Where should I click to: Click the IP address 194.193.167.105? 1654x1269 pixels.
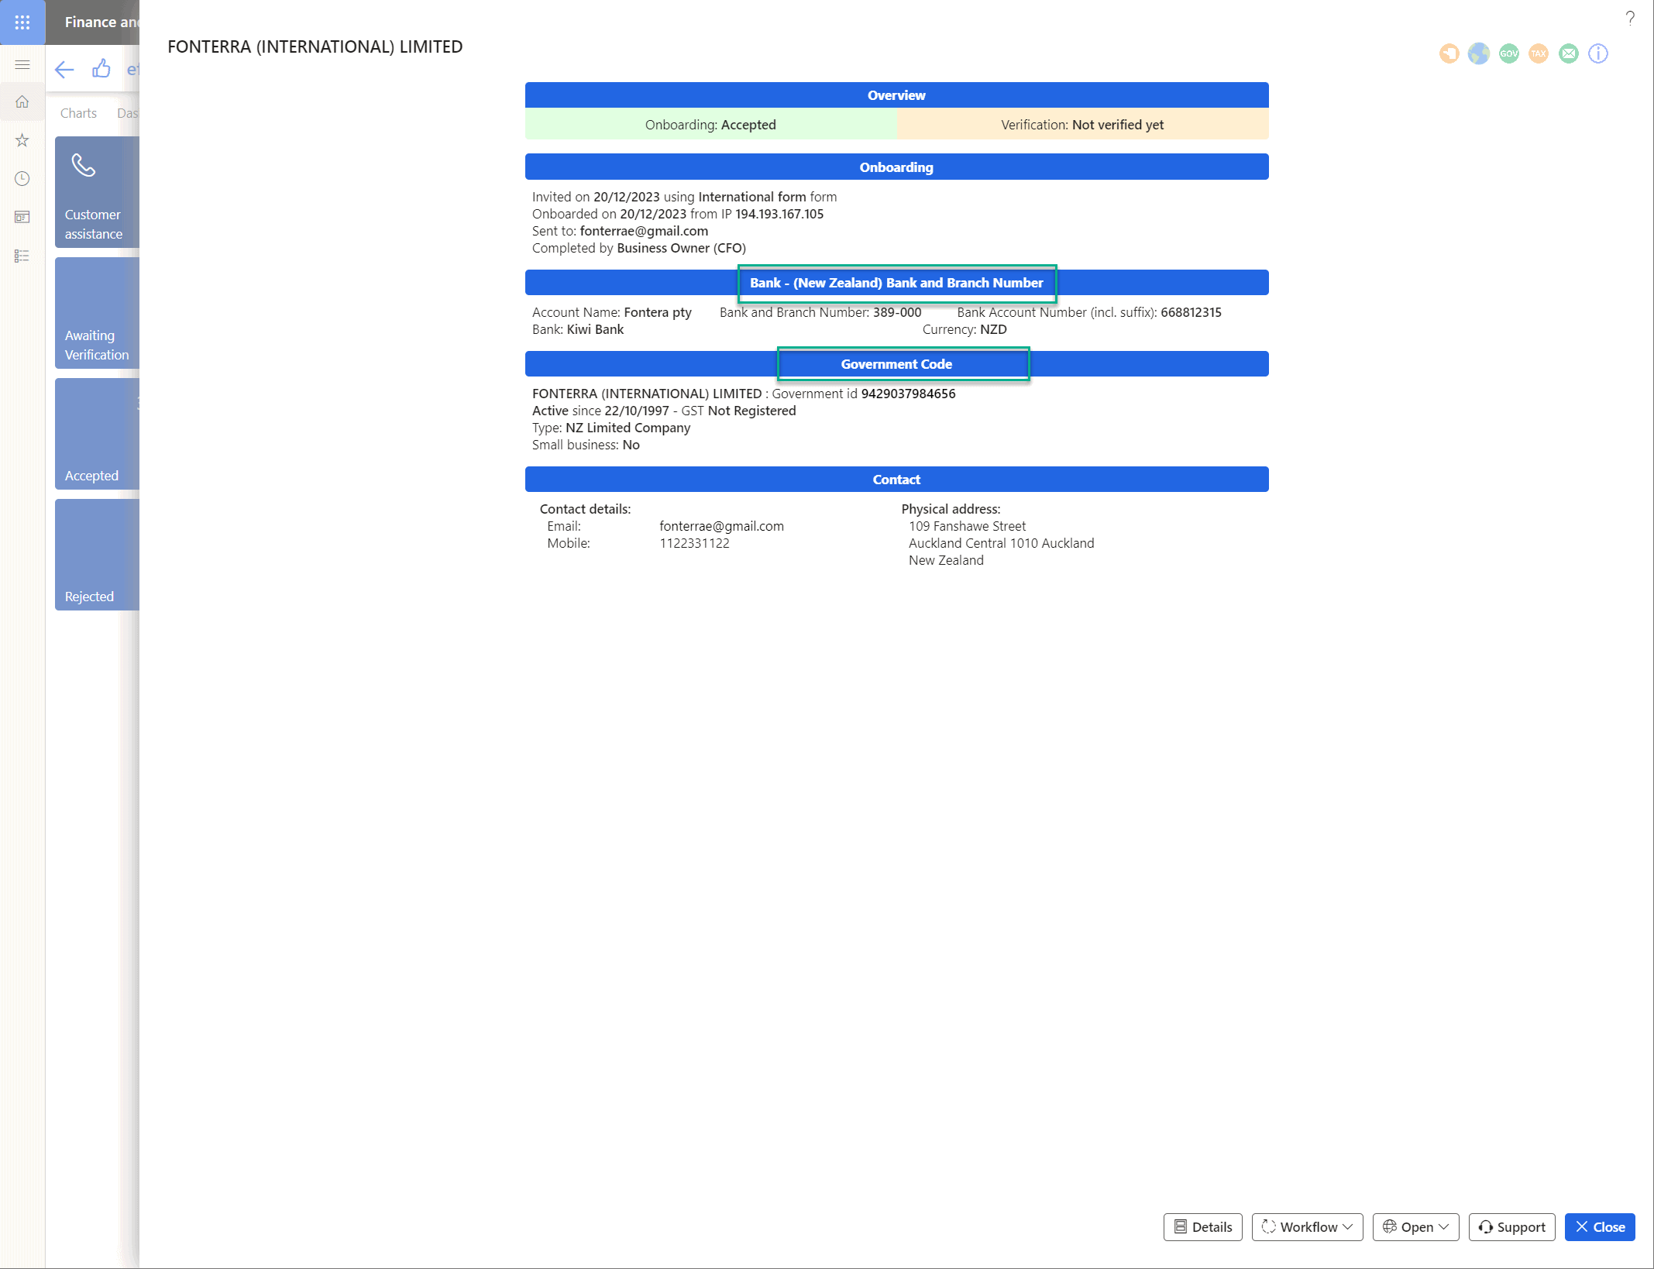(779, 214)
